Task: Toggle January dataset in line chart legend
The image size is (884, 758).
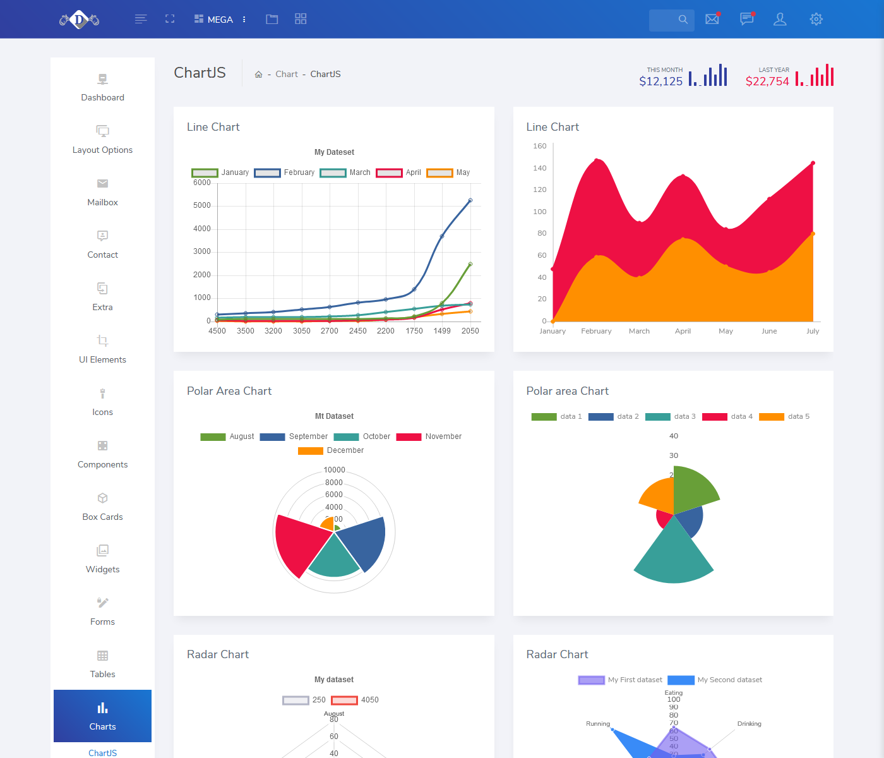Action: 220,172
